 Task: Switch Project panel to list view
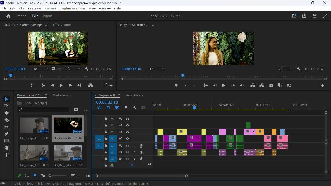[x=27, y=176]
